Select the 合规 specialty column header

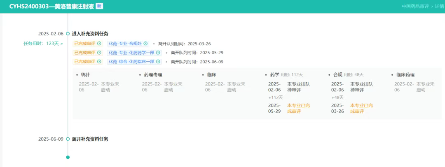coord(337,75)
